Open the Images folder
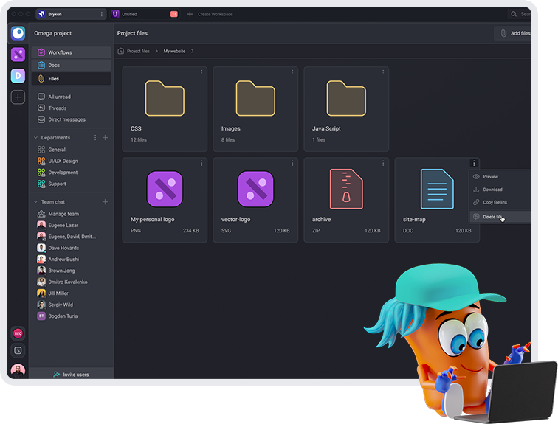 tap(255, 109)
